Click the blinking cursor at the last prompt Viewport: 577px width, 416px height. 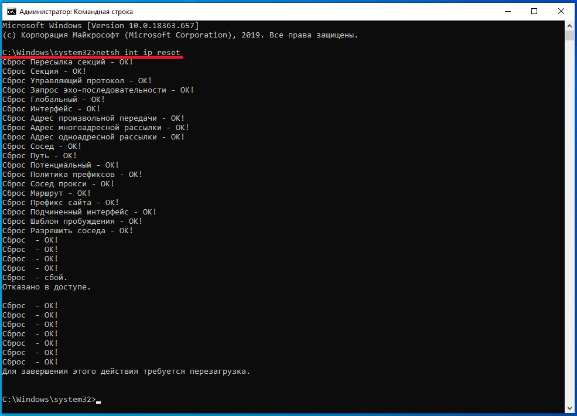[x=98, y=400]
